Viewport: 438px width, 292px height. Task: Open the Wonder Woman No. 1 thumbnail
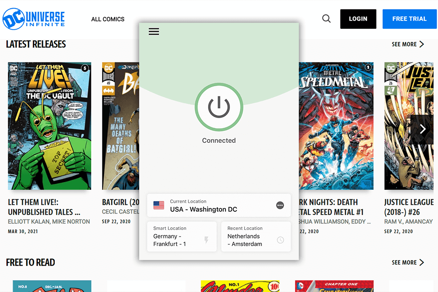pos(240,286)
